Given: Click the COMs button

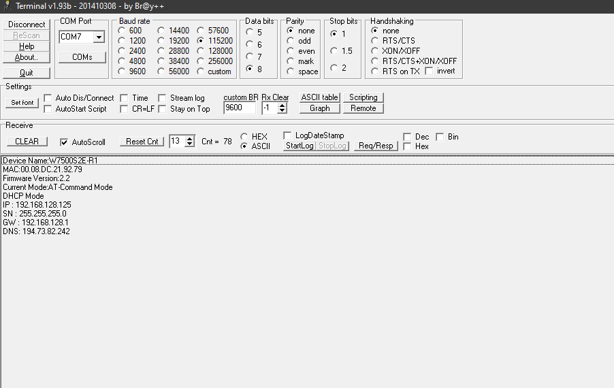Looking at the screenshot, I should pyautogui.click(x=82, y=57).
